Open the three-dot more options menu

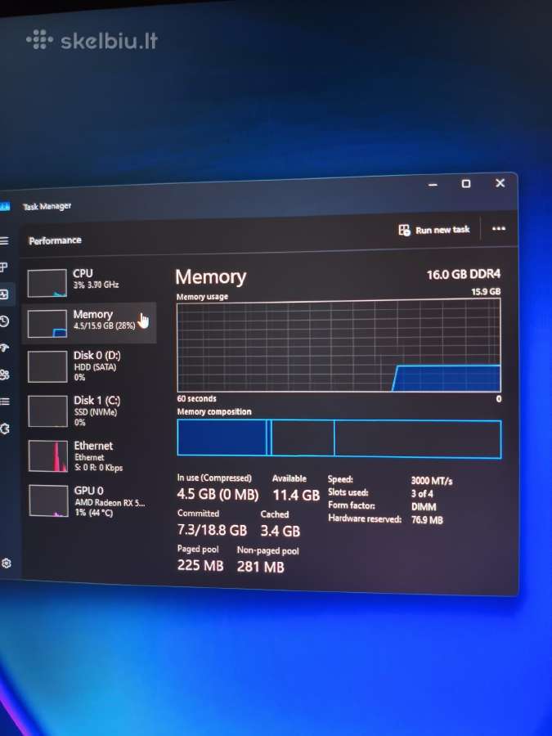[499, 229]
